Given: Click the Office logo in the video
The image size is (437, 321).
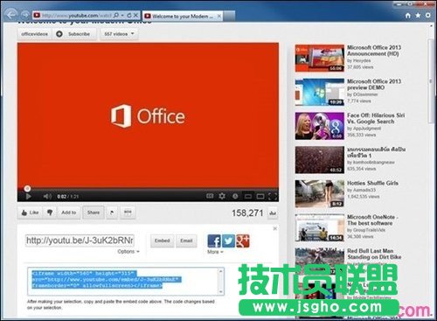Looking at the screenshot, I should pyautogui.click(x=148, y=116).
